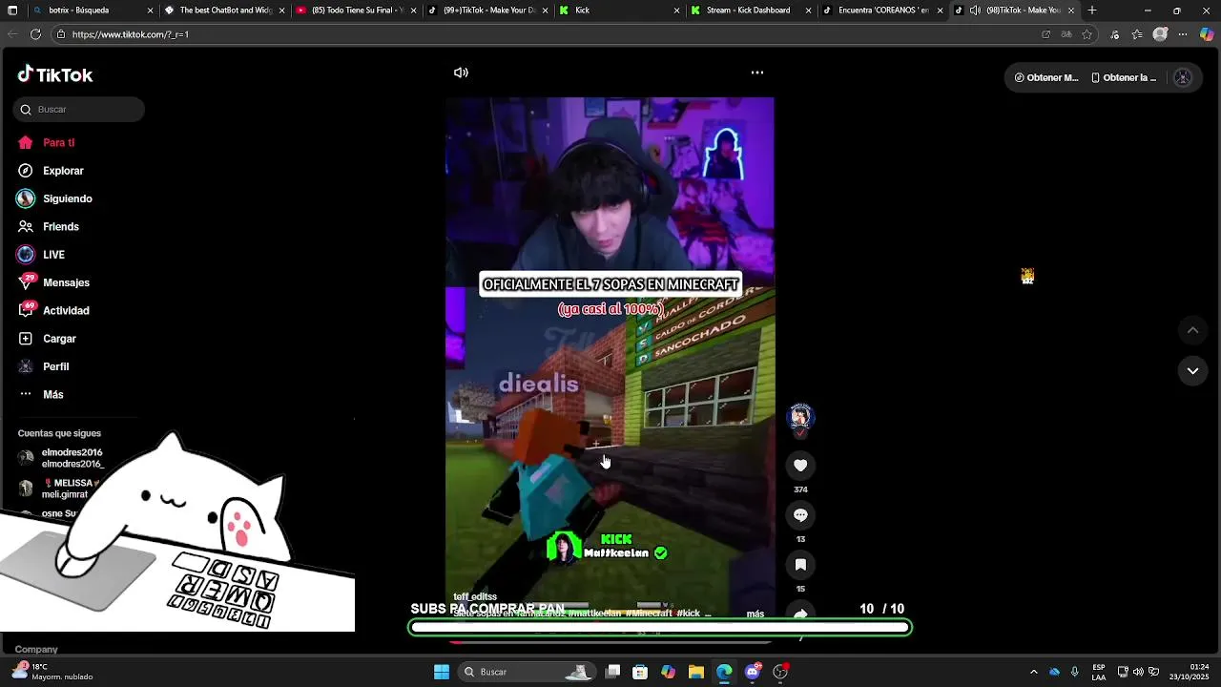Open Edge settings and more menu

1183,34
